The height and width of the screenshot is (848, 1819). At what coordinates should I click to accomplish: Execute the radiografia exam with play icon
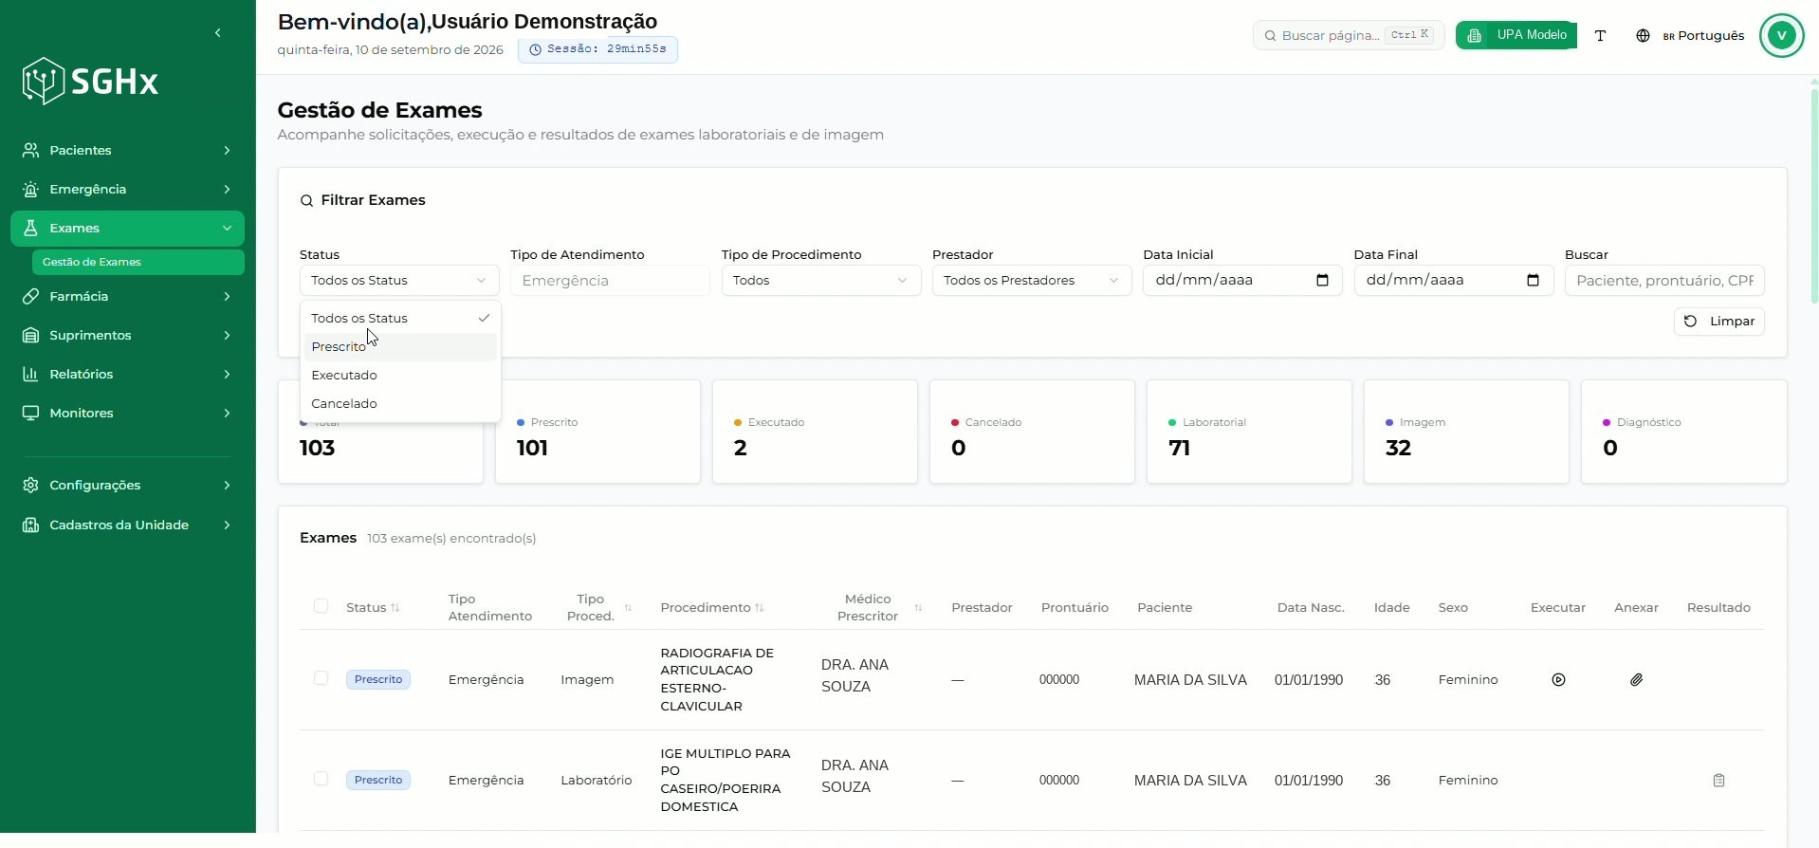(1558, 680)
